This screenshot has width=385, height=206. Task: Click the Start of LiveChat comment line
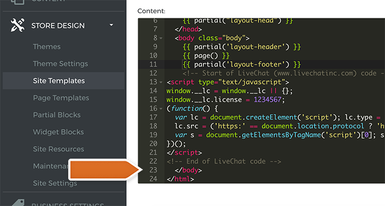tap(284, 73)
